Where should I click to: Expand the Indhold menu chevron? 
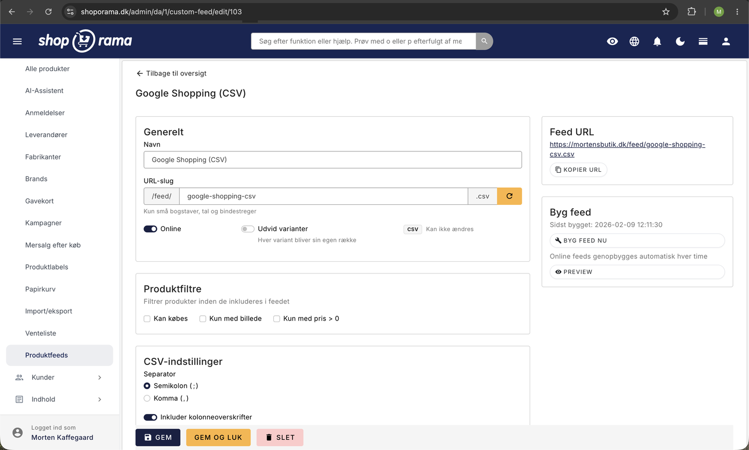[100, 399]
